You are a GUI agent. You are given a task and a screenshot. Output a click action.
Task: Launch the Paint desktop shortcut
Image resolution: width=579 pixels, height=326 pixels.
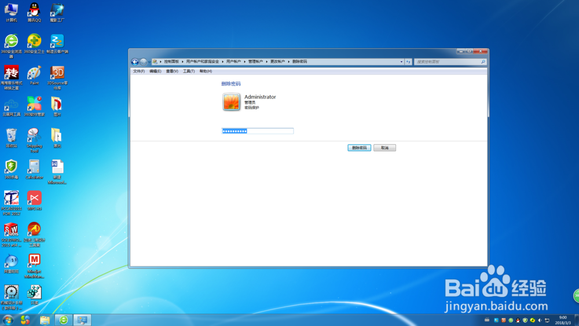click(34, 75)
